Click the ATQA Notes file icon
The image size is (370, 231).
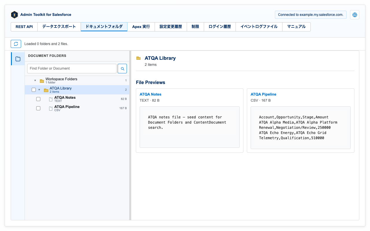pyautogui.click(x=51, y=99)
